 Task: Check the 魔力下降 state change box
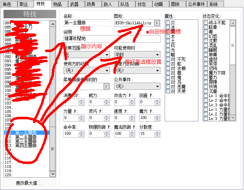(206, 73)
